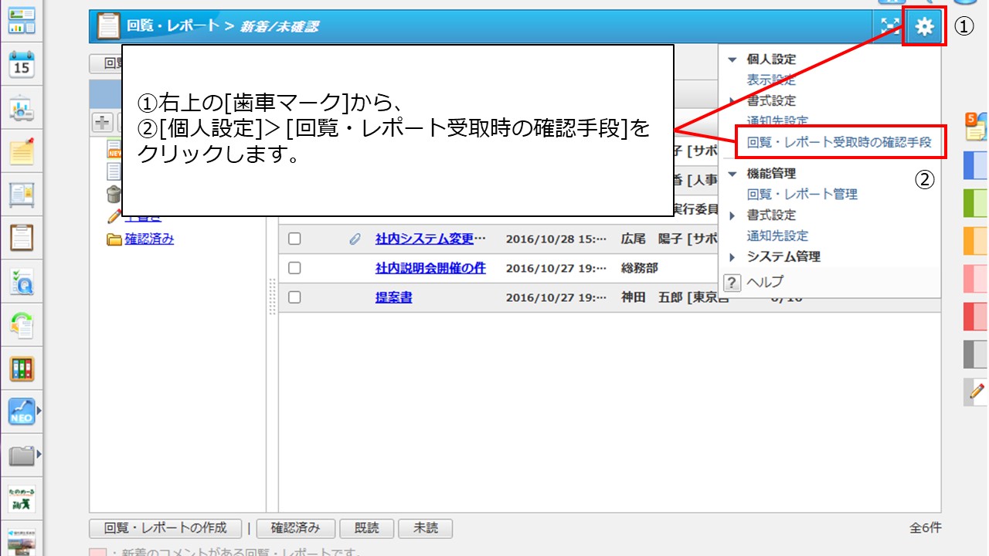Tick the checkbox for 社内システム変更 row

click(294, 239)
